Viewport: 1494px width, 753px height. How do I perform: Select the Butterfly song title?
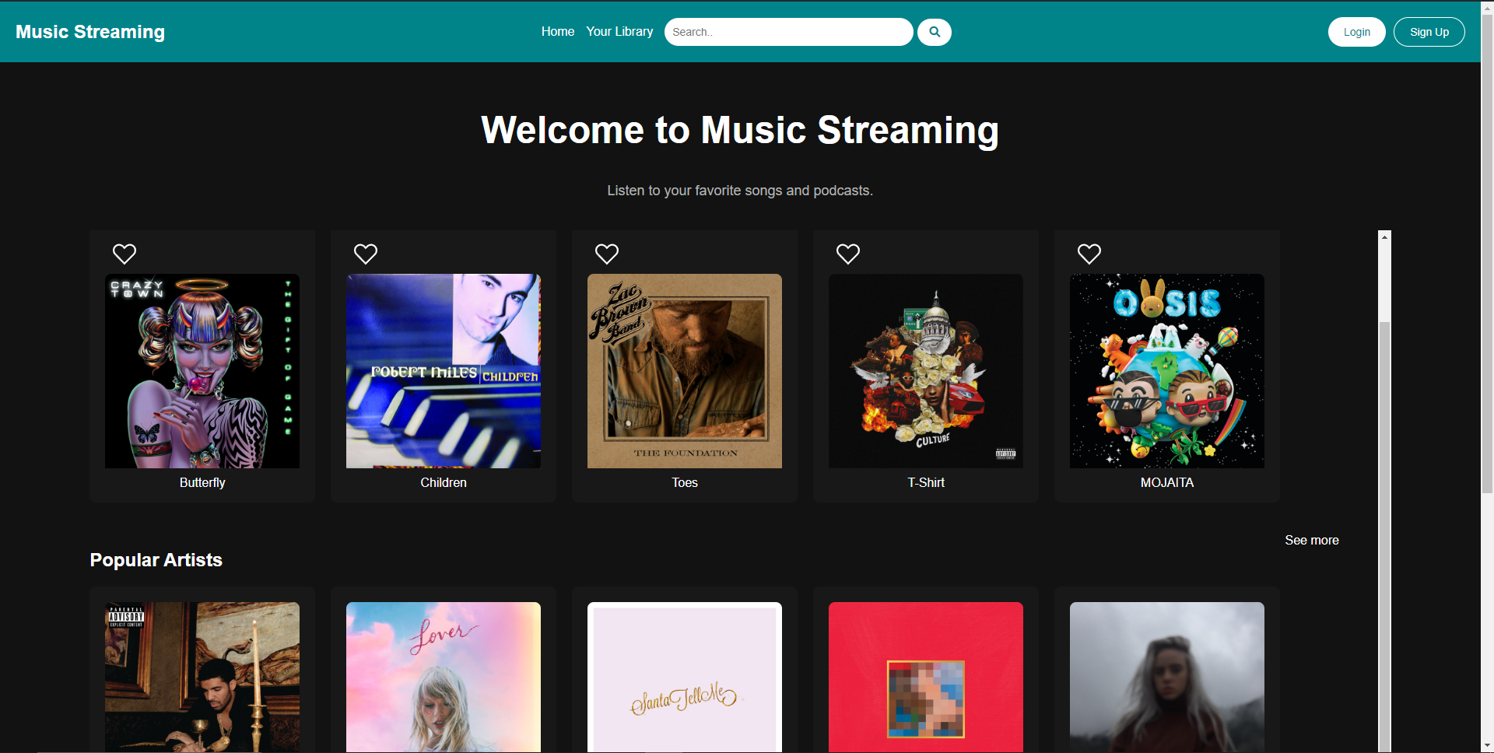(202, 482)
